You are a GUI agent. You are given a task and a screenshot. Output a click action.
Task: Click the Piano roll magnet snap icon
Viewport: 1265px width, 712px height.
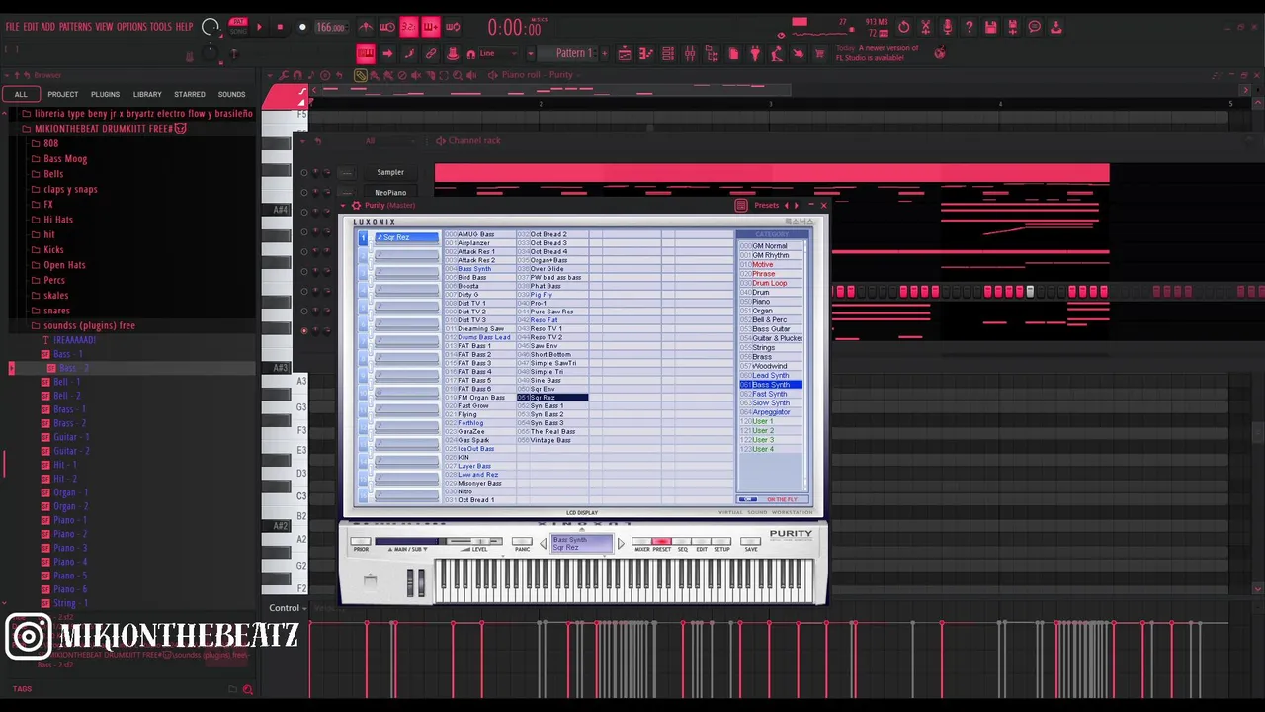[297, 75]
